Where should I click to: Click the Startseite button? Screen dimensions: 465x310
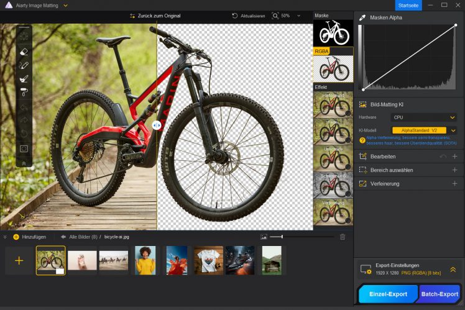point(408,6)
